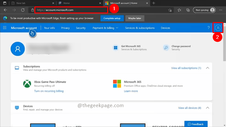This screenshot has width=226, height=127.
Task: Open the Security menu item
Action: pos(81,28)
